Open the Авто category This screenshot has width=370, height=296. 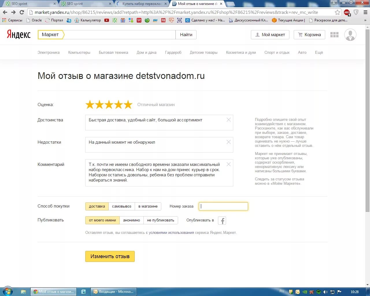tap(302, 52)
